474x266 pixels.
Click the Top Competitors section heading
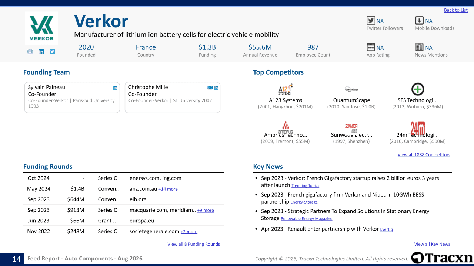click(x=278, y=72)
